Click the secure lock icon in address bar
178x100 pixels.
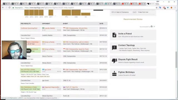coord(13,7)
